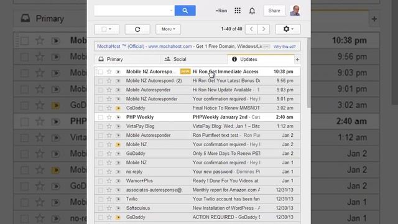This screenshot has width=398, height=224.
Task: Toggle importance marker on GoDaddy 3:02 am email
Action: click(x=118, y=108)
